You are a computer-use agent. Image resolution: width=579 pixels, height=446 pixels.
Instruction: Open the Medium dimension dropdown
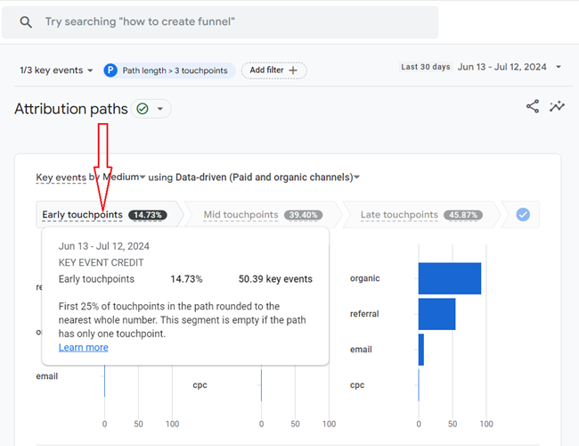(124, 178)
